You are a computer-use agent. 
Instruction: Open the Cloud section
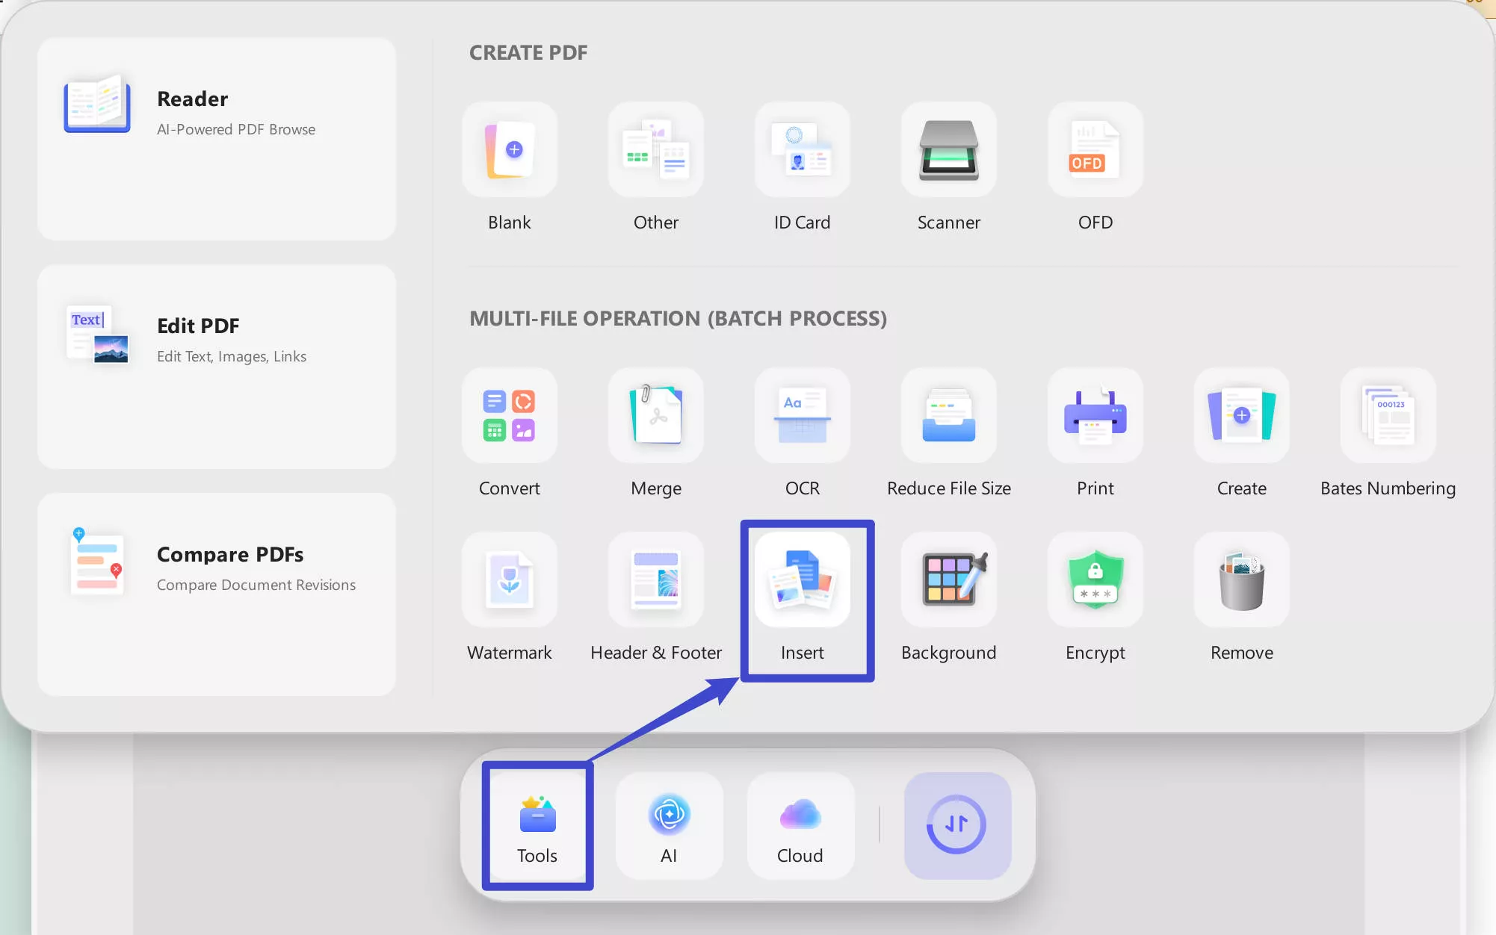tap(800, 825)
